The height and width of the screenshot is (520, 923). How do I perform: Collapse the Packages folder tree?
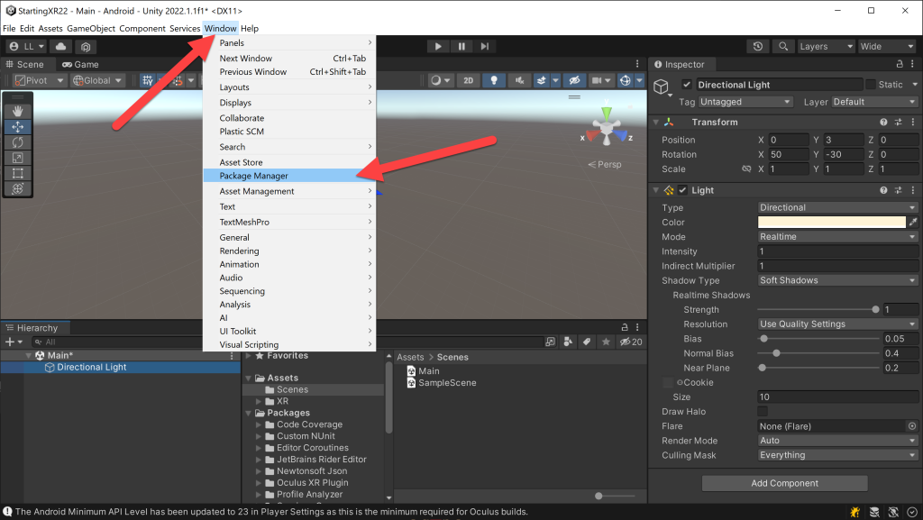pos(249,413)
